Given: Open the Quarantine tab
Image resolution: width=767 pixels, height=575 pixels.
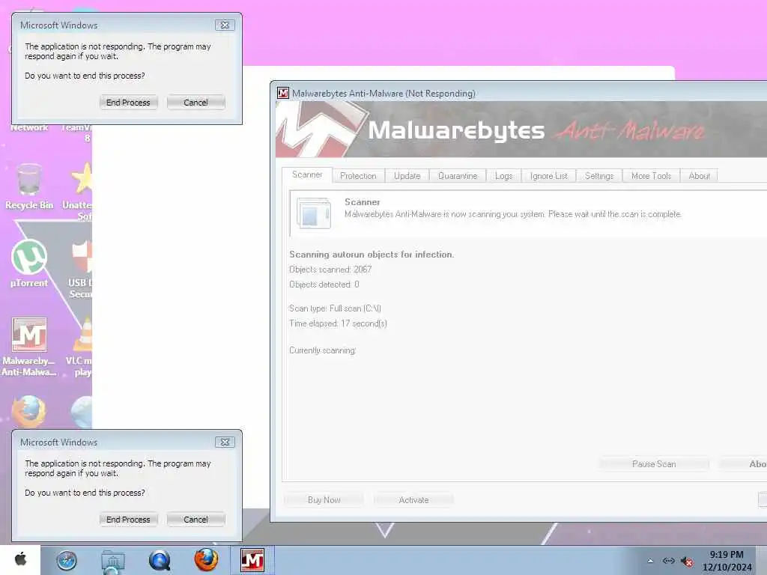Looking at the screenshot, I should pyautogui.click(x=458, y=175).
